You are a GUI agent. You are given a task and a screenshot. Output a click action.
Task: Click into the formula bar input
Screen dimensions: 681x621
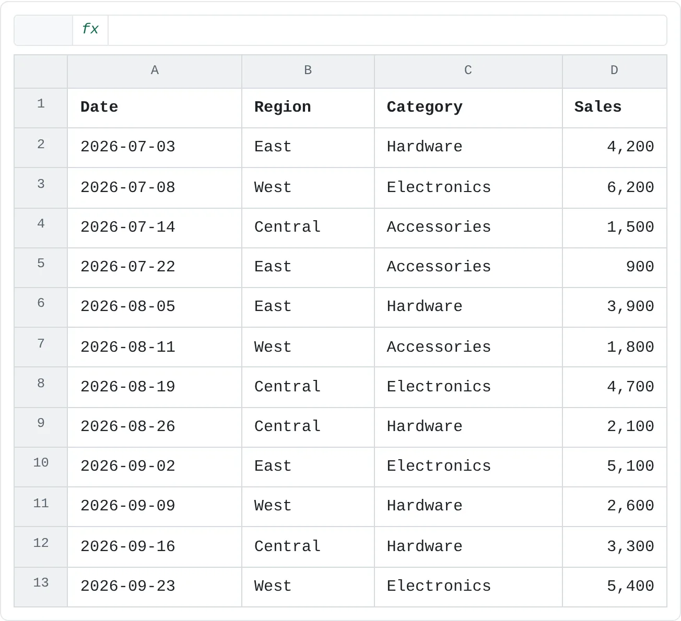(x=387, y=30)
